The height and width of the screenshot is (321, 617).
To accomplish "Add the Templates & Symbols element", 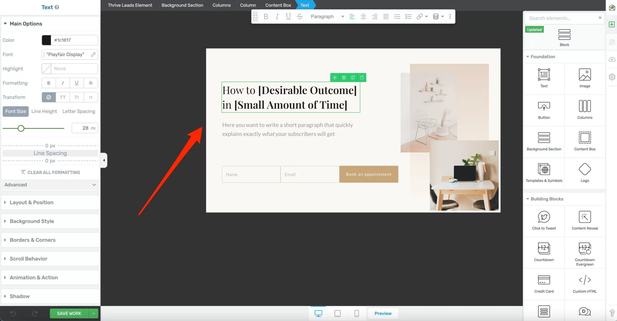I will click(544, 173).
